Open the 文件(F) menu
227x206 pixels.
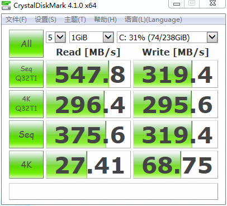16,20
